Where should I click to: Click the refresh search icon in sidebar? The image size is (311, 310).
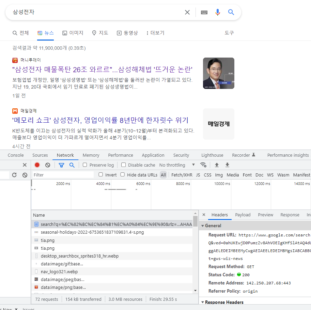[x=14, y=175]
